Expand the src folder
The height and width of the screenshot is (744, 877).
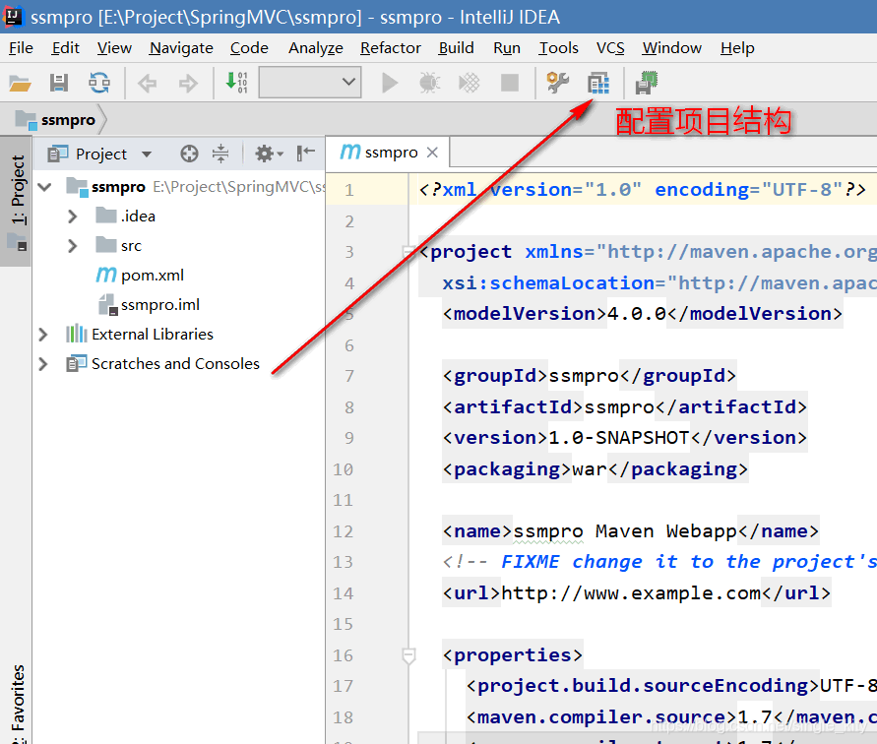pos(72,246)
